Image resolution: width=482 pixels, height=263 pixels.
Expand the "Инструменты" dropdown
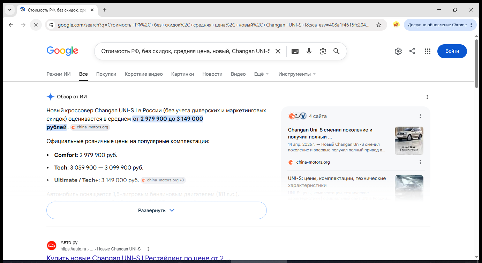pos(297,74)
